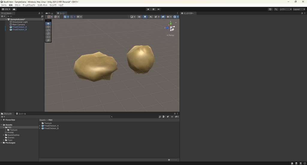307x165 pixels.
Task: Click the Play button
Action: tap(148, 9)
